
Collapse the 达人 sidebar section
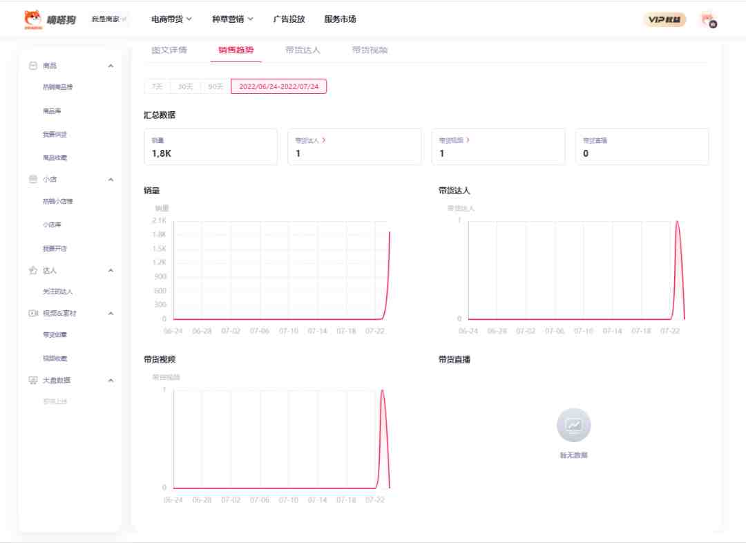[111, 270]
